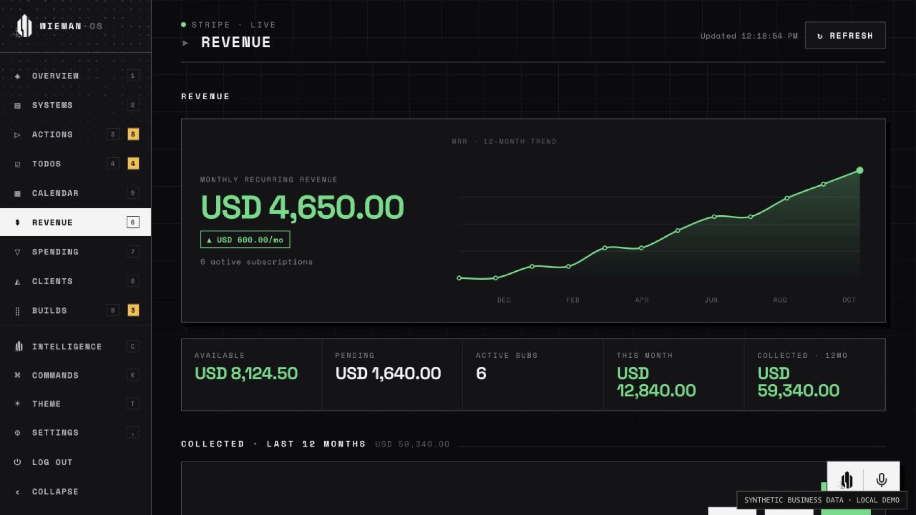Click the Wieman OS logo icon

[24, 25]
